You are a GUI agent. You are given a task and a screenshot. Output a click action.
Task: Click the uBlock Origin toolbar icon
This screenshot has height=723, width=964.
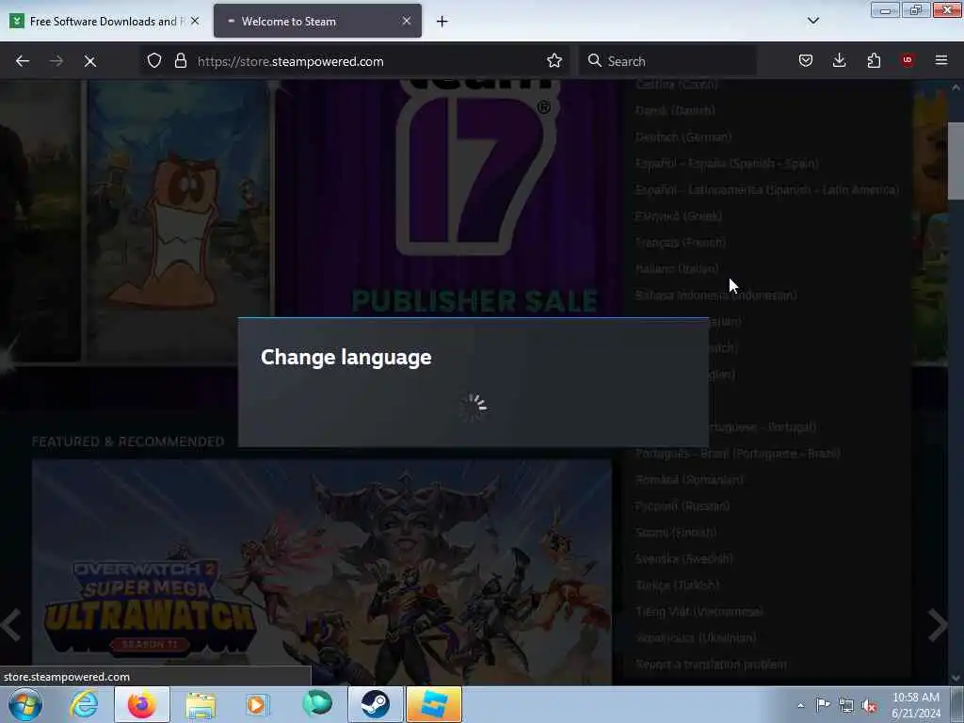pyautogui.click(x=907, y=60)
